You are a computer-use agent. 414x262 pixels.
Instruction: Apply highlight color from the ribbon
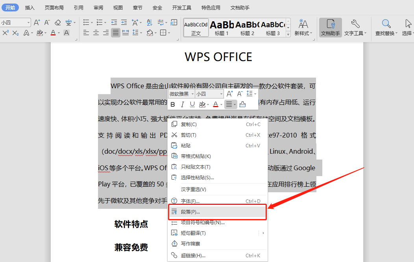40,33
